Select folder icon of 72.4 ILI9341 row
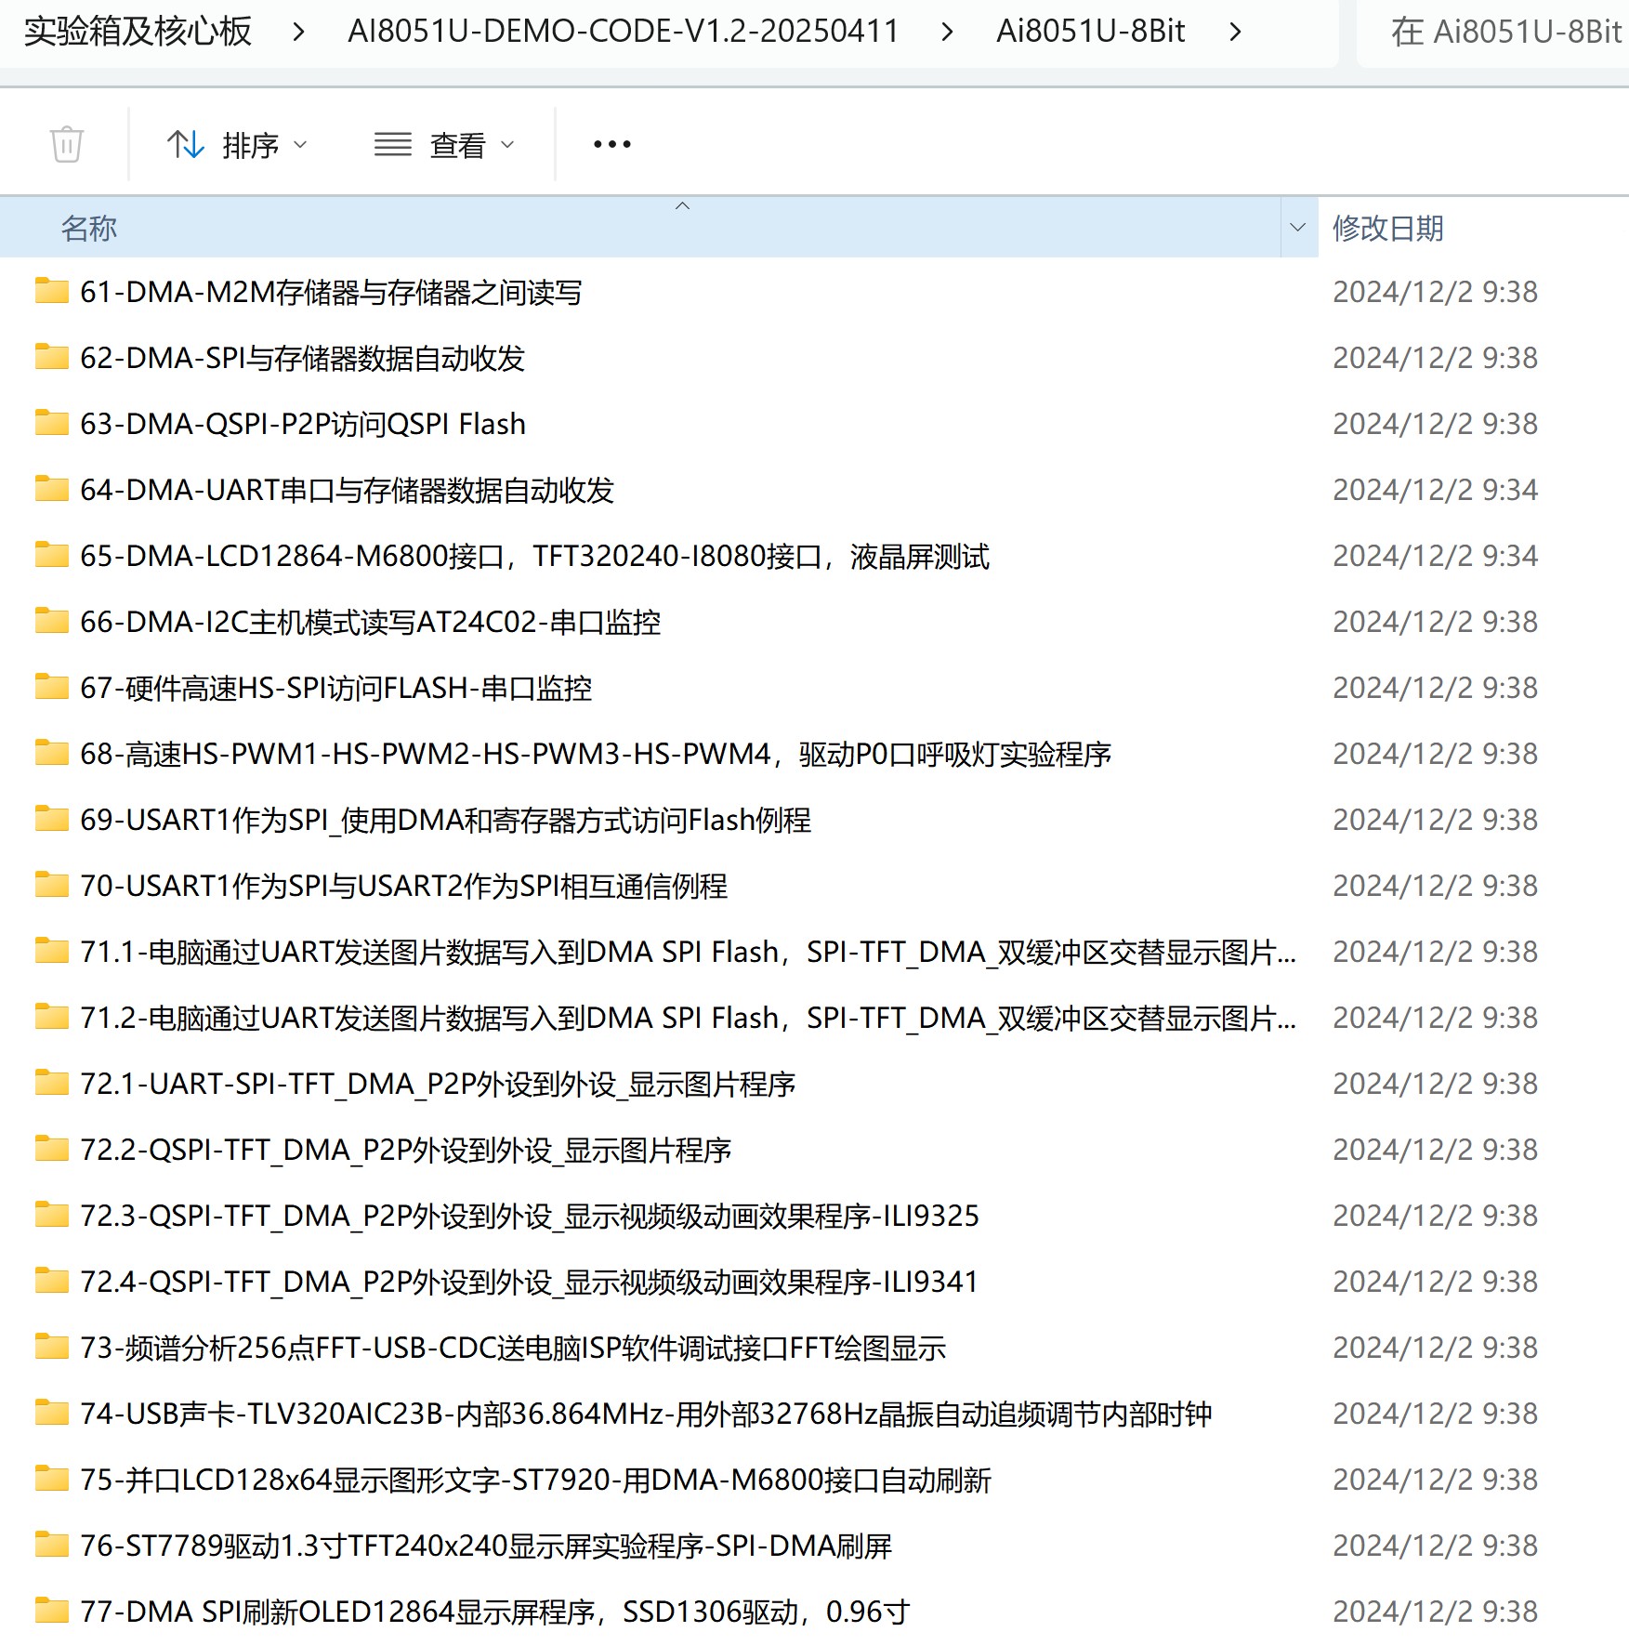 click(52, 1281)
